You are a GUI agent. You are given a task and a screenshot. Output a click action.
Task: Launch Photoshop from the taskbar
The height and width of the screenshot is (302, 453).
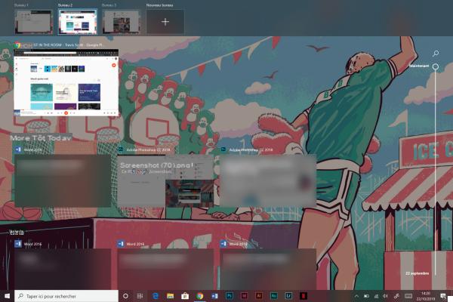tap(230, 296)
